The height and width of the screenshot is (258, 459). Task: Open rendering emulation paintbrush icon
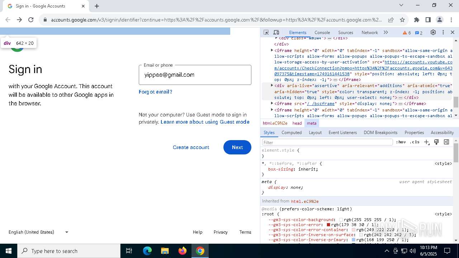(436, 142)
